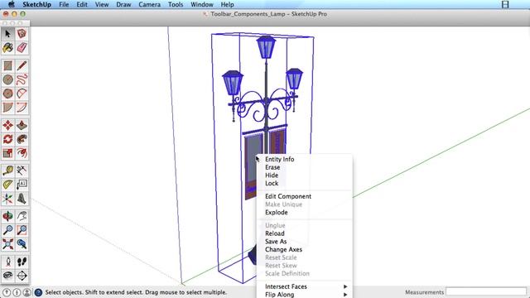Click the Zoom Extents tool

(x=7, y=244)
